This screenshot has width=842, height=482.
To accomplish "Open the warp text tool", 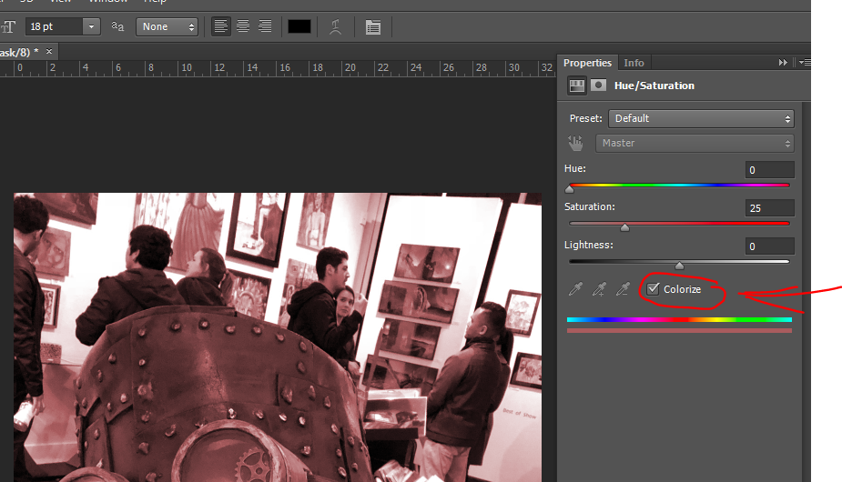I will (336, 26).
